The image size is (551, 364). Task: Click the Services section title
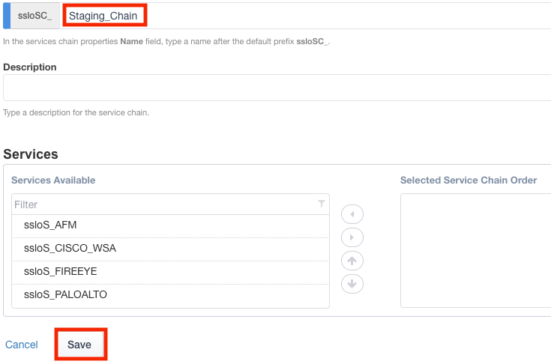point(31,154)
